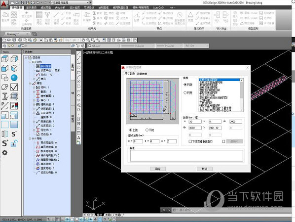The width and height of the screenshot is (295, 222).
Task: Select the 上弦 radio button
Action: tap(133, 130)
